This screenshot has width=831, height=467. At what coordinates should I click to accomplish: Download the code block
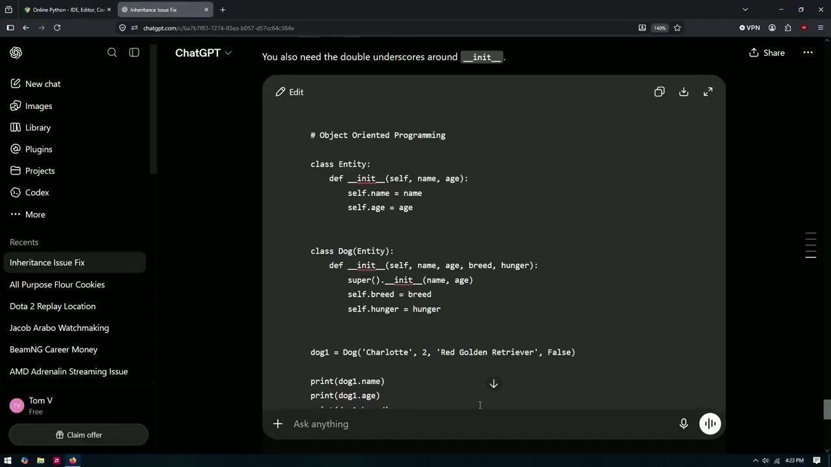point(684,92)
